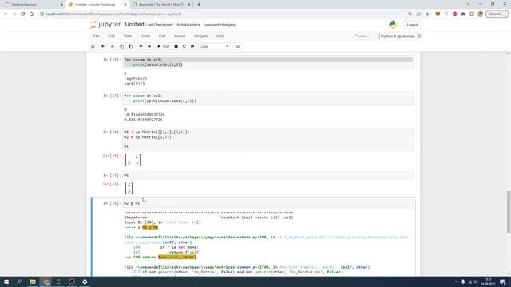This screenshot has width=511, height=287.
Task: Click the kernel idle indicator circle
Action: pyautogui.click(x=419, y=37)
